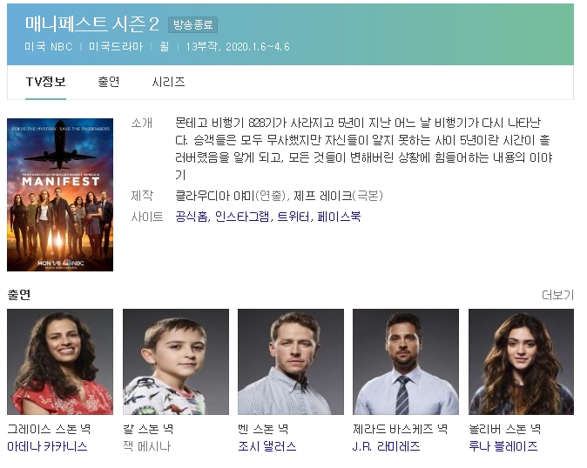Open the 트위터 link
The image size is (587, 468).
pos(293,217)
